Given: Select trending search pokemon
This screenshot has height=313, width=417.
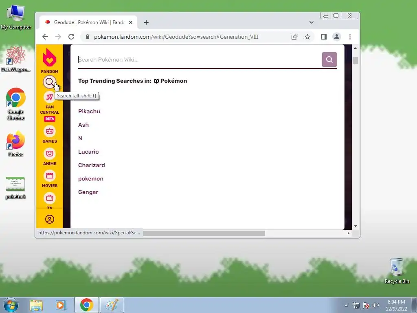Looking at the screenshot, I should (x=91, y=179).
